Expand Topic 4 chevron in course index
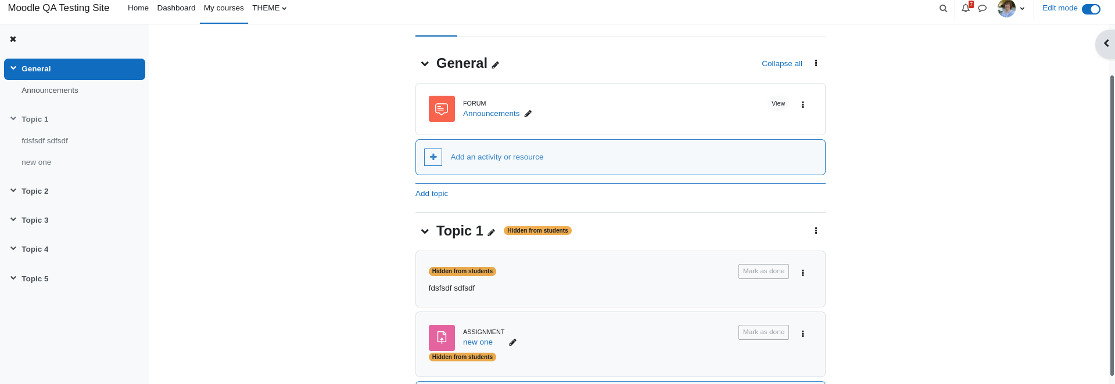Screen dimensions: 1115x384 click(13, 249)
